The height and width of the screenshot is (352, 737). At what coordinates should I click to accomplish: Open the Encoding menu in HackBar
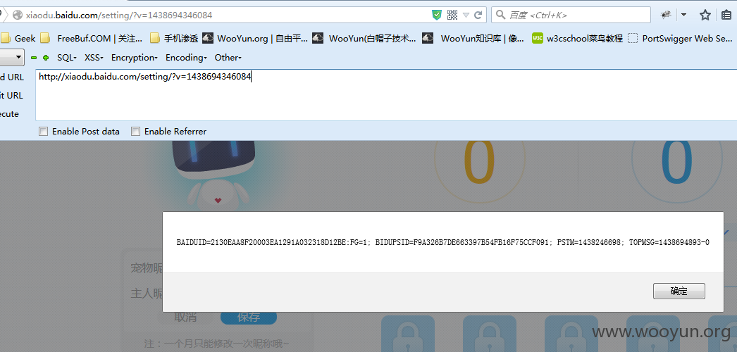(186, 58)
